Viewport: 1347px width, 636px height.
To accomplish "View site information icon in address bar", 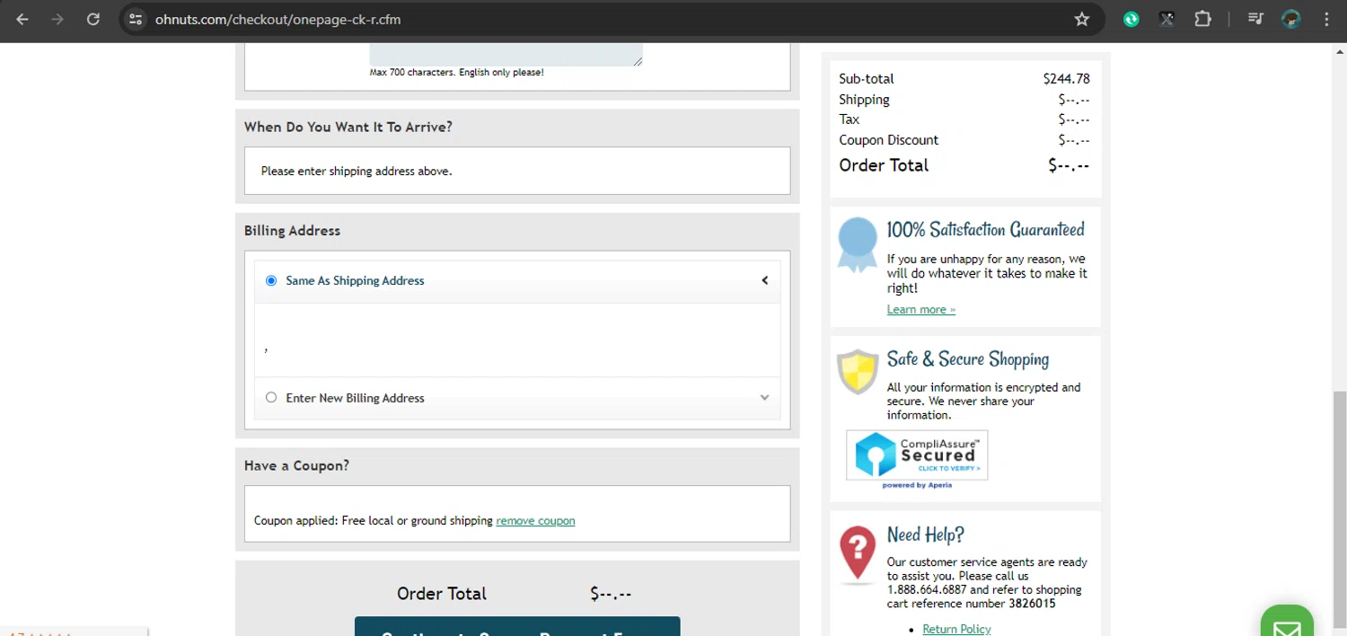I will point(135,19).
